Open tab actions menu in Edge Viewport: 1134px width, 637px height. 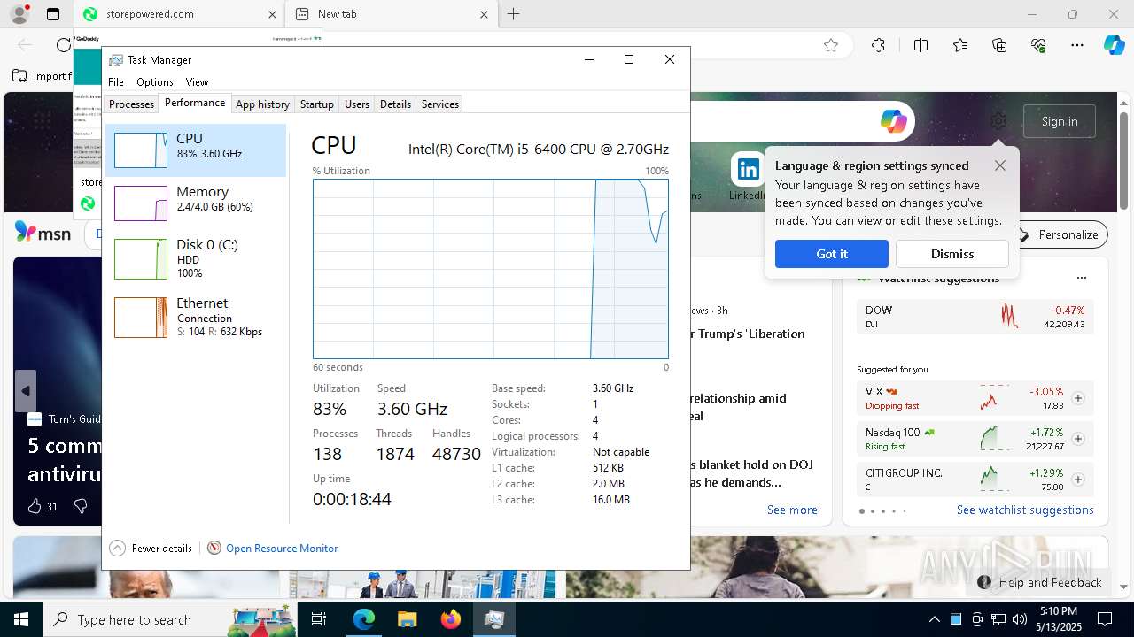(x=53, y=14)
